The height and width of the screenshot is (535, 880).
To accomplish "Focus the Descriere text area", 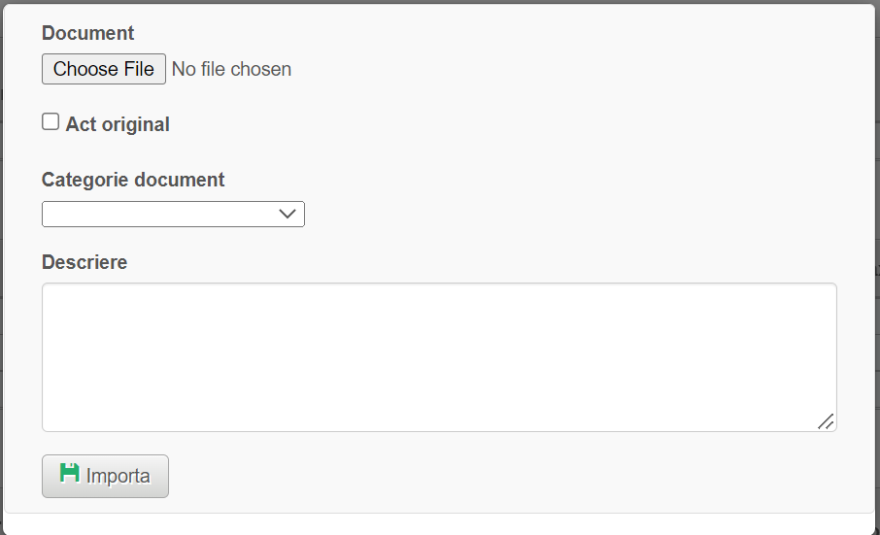I will click(439, 356).
